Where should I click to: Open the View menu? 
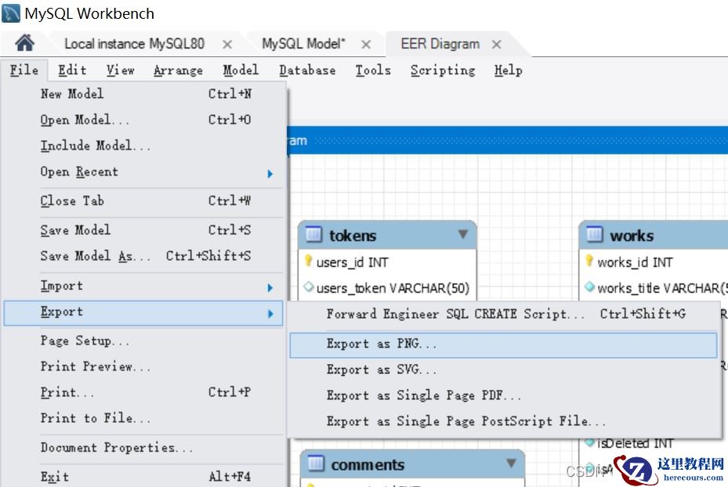pyautogui.click(x=120, y=70)
